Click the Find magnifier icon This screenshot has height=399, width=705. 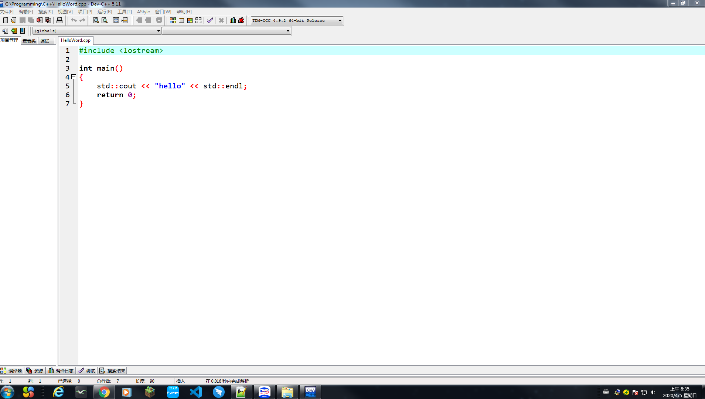(x=96, y=20)
